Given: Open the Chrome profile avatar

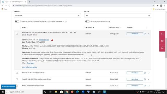Looking at the screenshot, I should coord(161,6).
